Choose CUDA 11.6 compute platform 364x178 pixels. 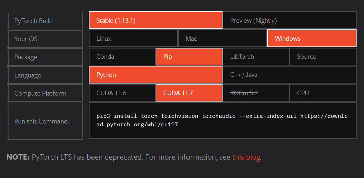tap(122, 93)
